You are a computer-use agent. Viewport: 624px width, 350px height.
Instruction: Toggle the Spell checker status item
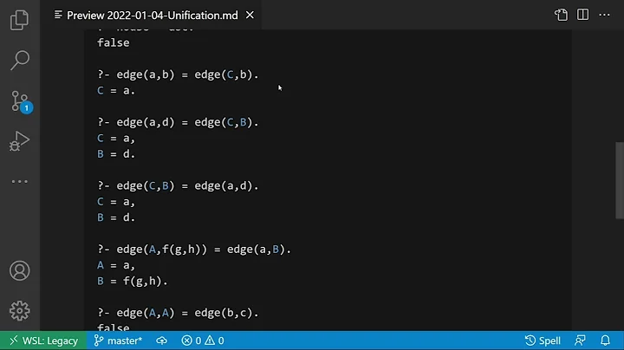(x=543, y=340)
